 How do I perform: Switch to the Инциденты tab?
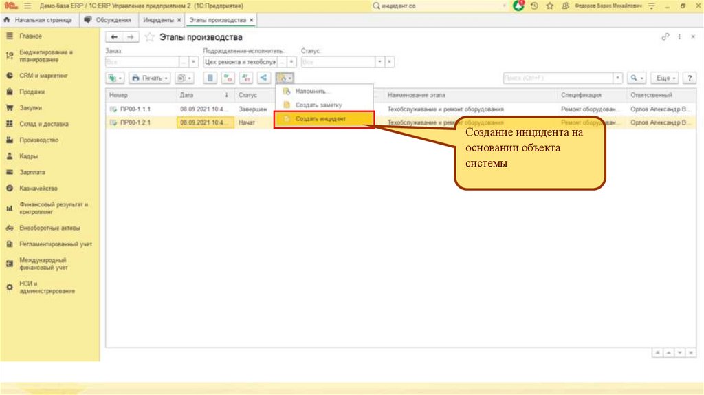click(158, 21)
